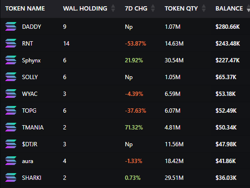
Task: Open the DADDY token name
Action: tap(32, 27)
